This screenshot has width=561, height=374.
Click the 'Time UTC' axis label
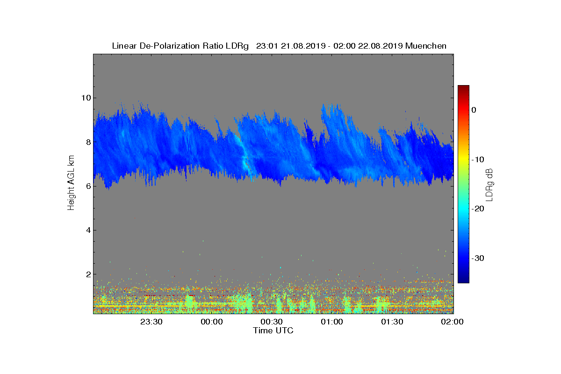(x=273, y=331)
